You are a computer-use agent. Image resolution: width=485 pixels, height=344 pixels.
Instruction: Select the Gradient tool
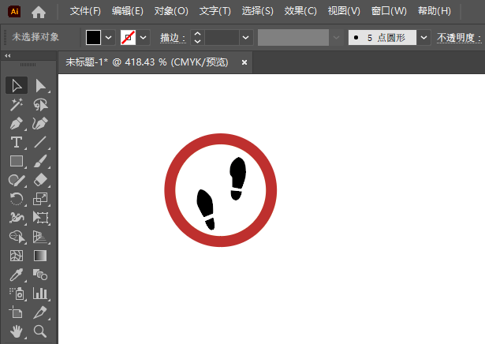[x=40, y=256]
